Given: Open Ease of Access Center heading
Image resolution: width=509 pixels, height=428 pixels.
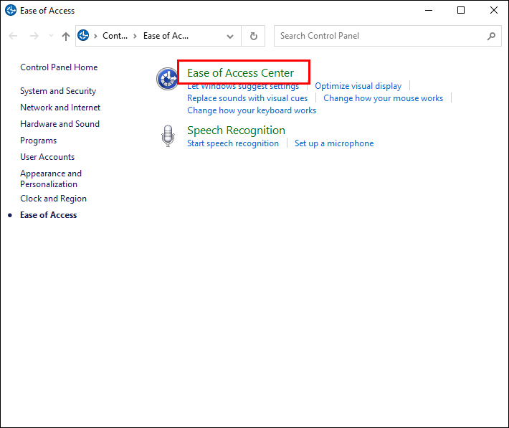Looking at the screenshot, I should pos(240,73).
